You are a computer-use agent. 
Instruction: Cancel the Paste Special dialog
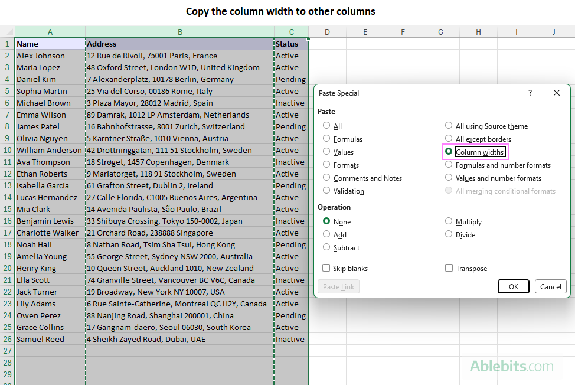[x=550, y=286]
